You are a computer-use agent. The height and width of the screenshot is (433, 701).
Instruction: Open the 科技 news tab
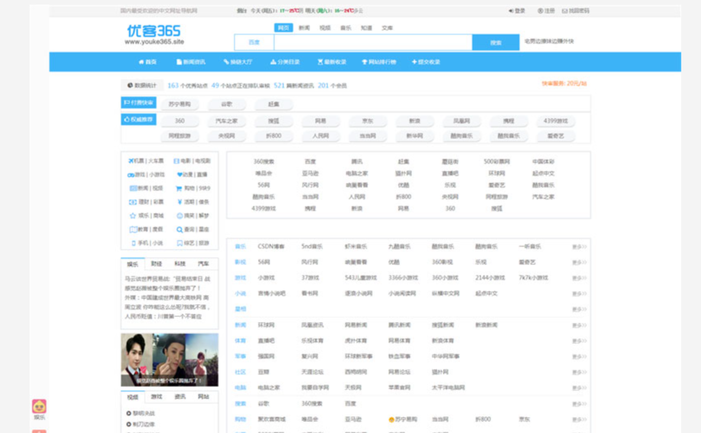180,264
